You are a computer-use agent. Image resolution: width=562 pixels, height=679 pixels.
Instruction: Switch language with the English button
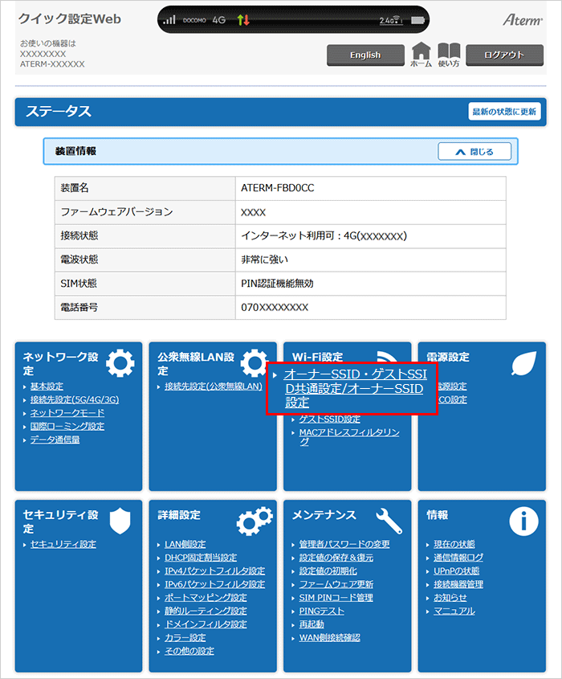(365, 55)
